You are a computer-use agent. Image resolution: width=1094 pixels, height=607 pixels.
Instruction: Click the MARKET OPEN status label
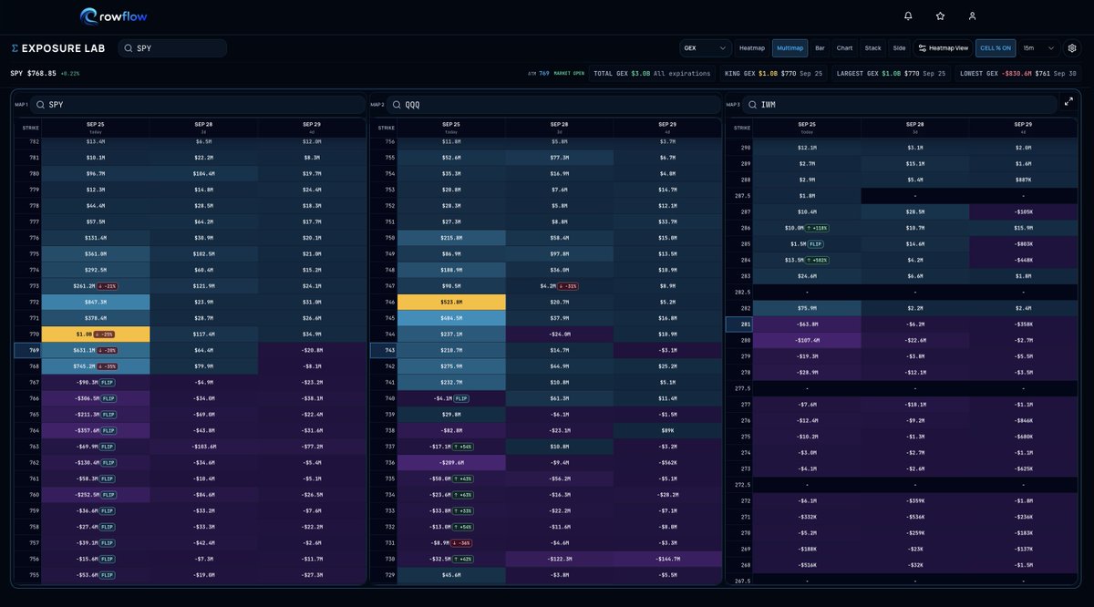pyautogui.click(x=568, y=73)
